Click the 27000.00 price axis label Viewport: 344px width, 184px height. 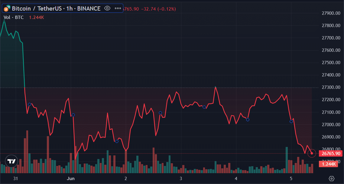click(x=331, y=125)
